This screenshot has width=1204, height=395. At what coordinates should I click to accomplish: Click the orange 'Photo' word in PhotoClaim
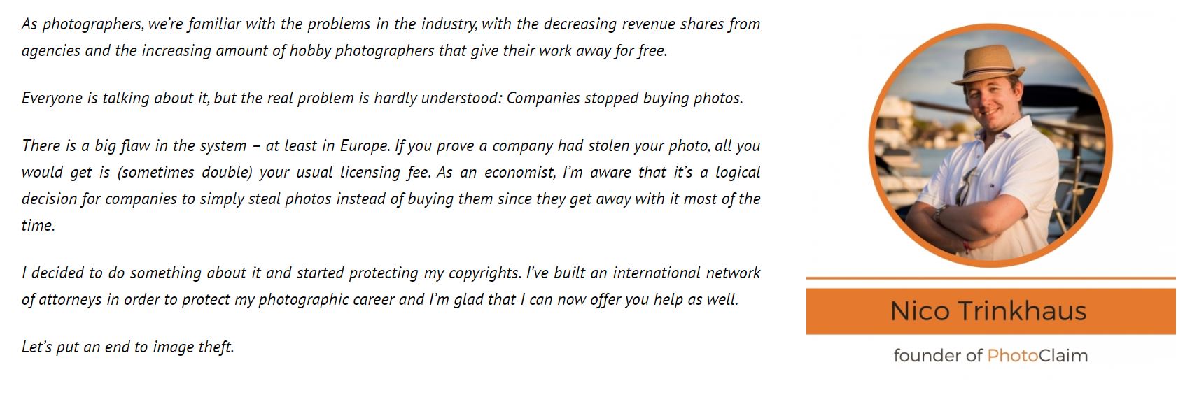tap(1013, 355)
